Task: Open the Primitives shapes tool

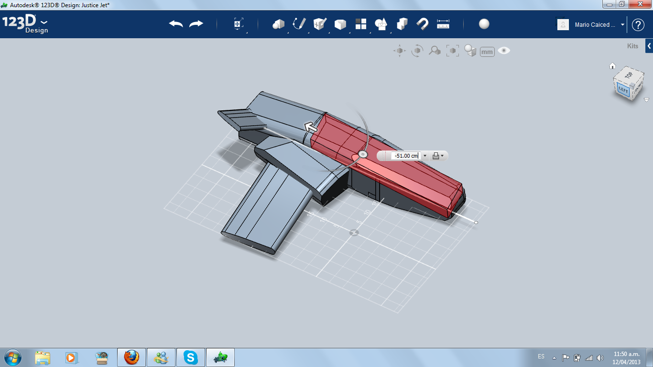Action: 278,24
